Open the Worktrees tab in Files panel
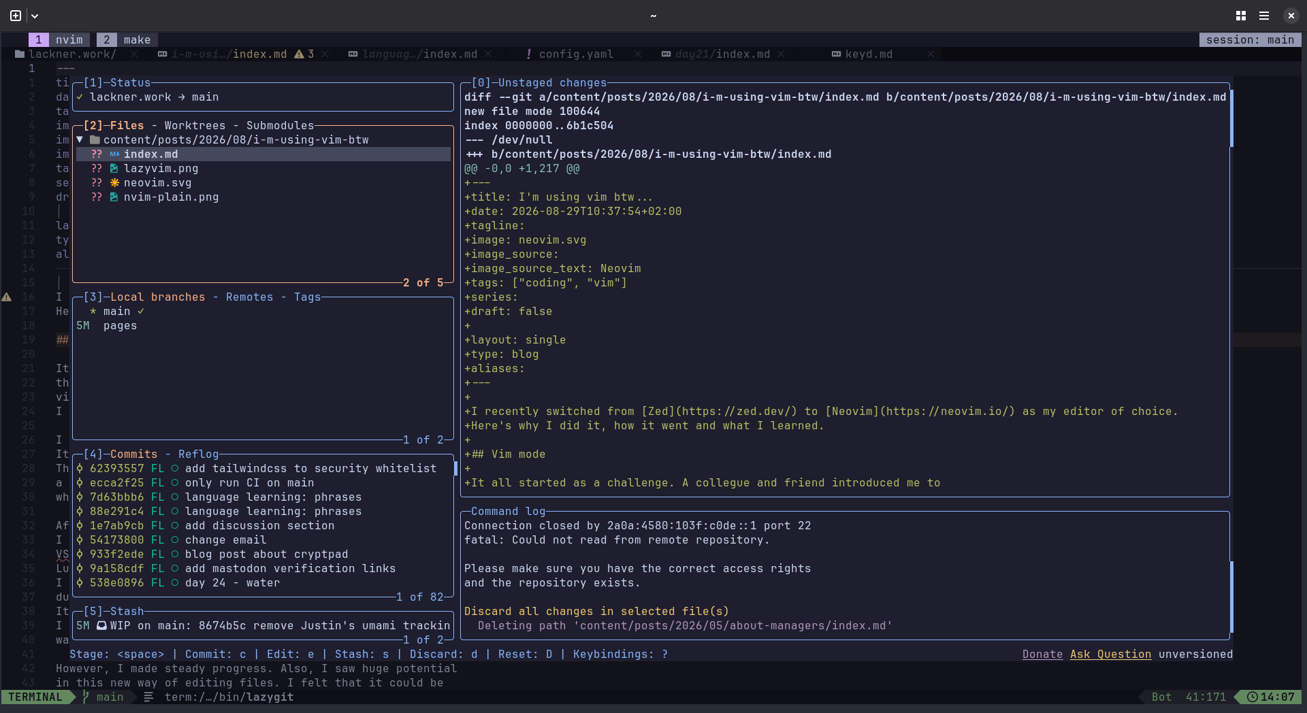This screenshot has height=713, width=1307. [x=195, y=125]
